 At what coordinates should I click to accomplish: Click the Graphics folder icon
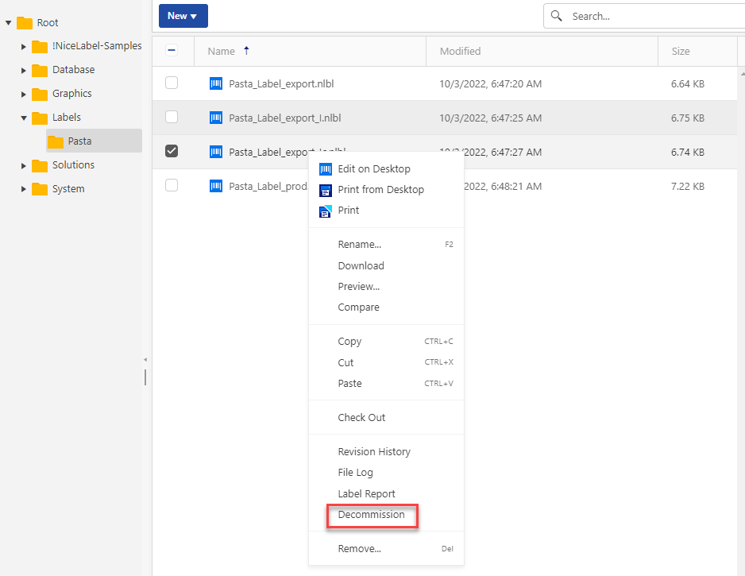tap(40, 94)
